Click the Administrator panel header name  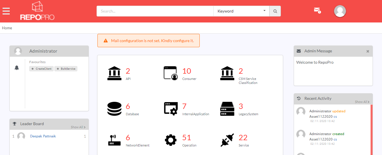coord(43,51)
